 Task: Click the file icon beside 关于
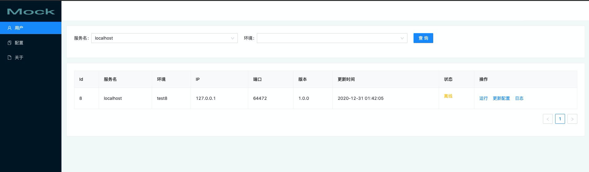tap(10, 57)
